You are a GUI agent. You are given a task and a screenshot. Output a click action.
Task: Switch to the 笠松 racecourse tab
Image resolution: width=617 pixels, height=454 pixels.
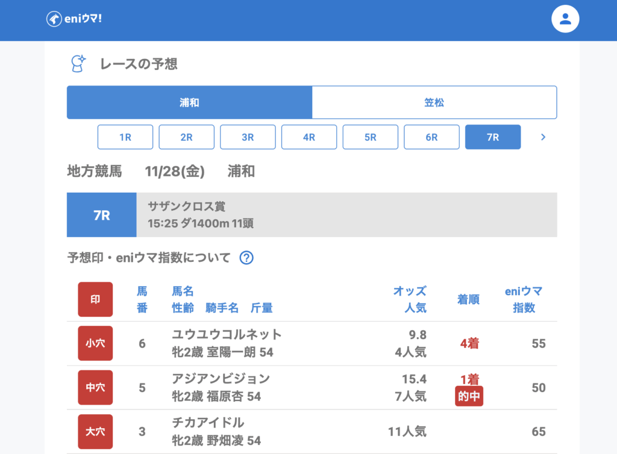click(434, 102)
